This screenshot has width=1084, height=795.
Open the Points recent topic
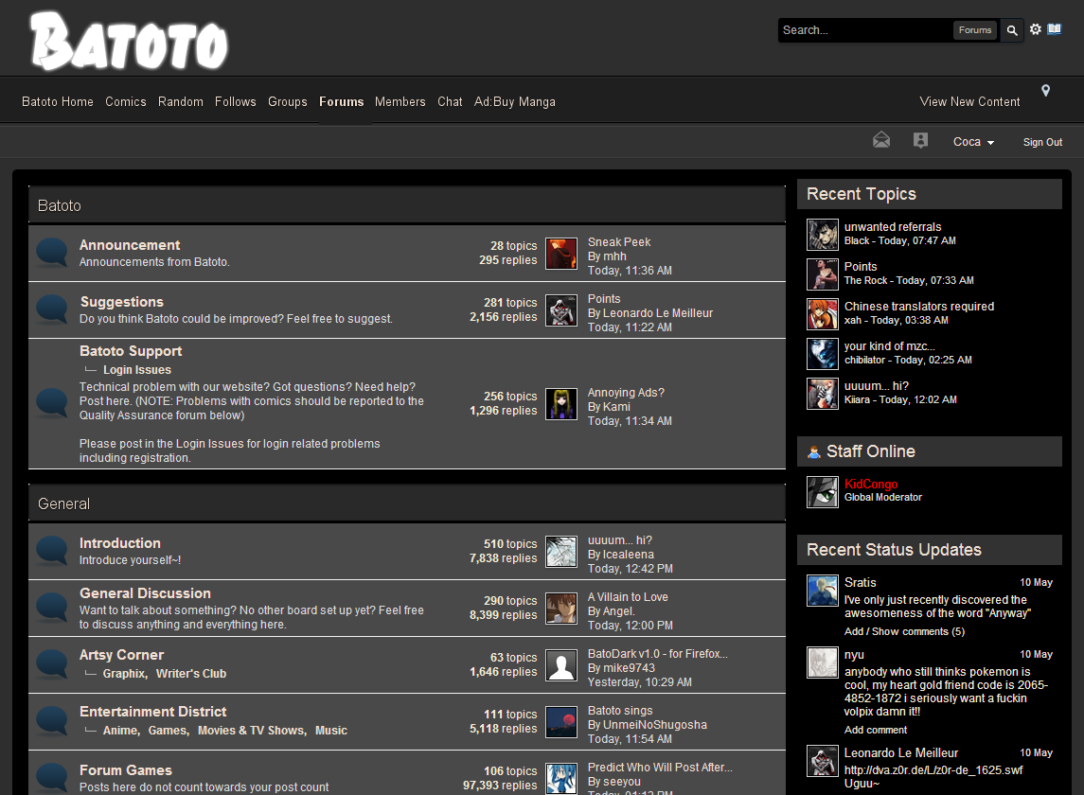(860, 267)
